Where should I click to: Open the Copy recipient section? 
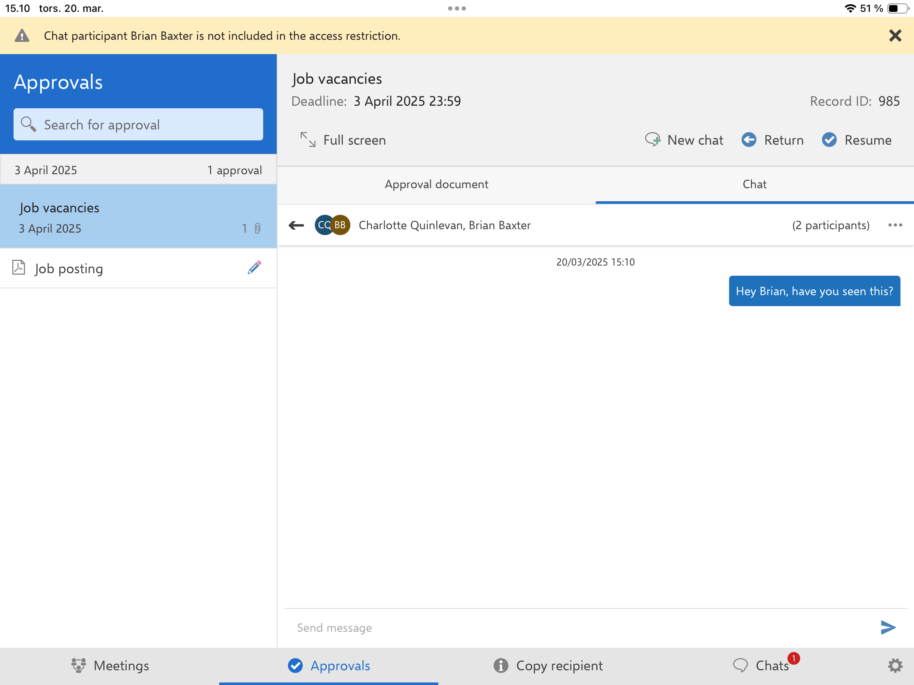(548, 666)
